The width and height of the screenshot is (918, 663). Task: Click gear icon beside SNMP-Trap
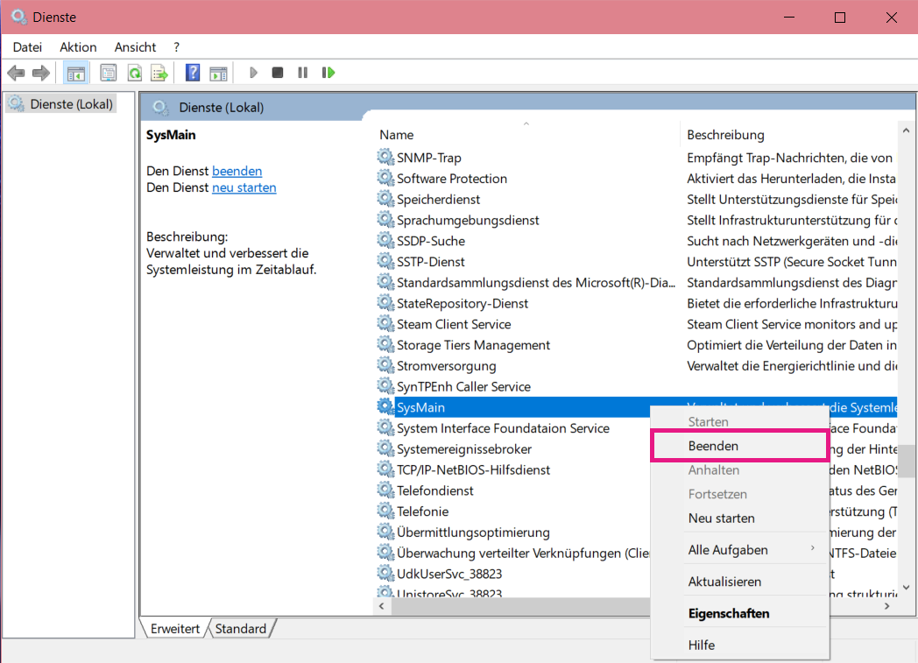(385, 157)
